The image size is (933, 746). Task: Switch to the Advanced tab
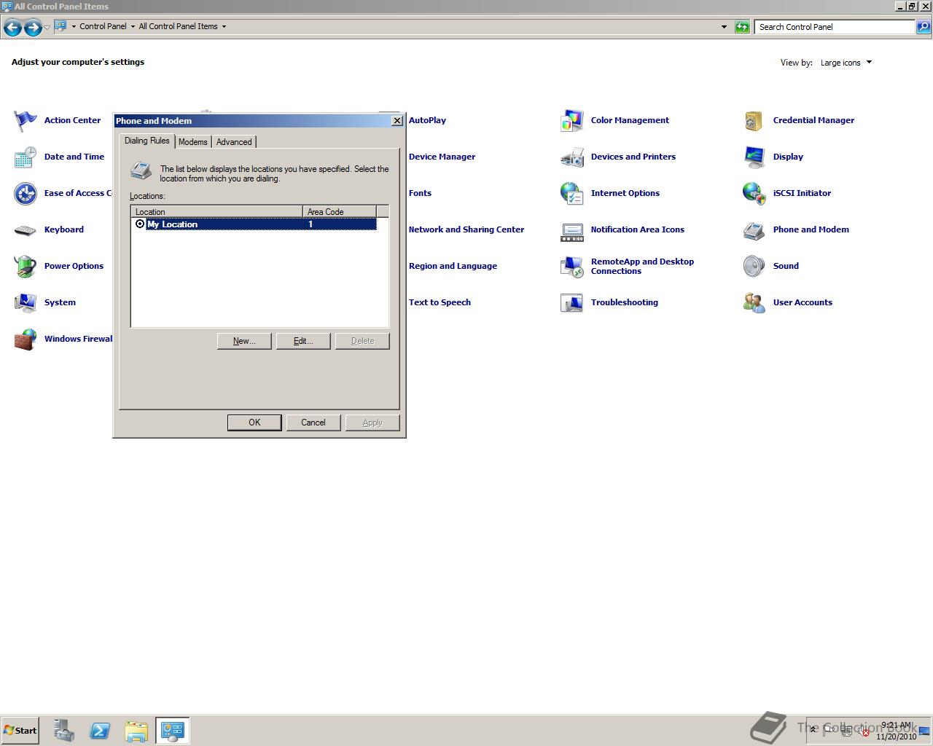point(234,142)
